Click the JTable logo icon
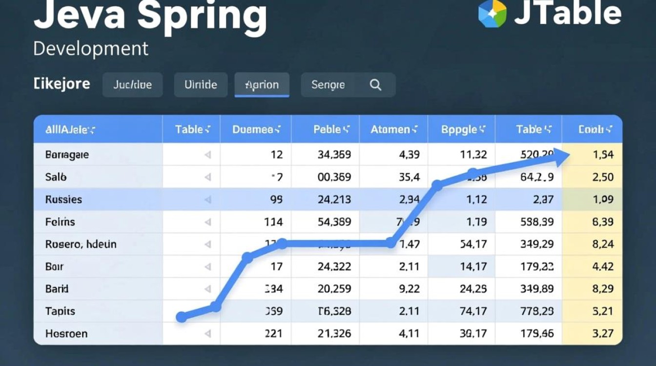The width and height of the screenshot is (656, 366). (x=492, y=13)
